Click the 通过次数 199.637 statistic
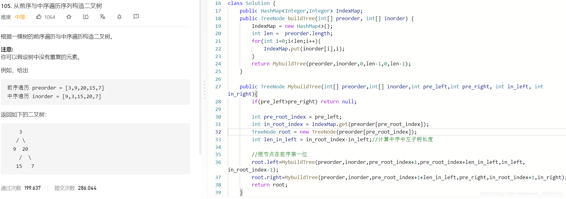 tap(21, 188)
